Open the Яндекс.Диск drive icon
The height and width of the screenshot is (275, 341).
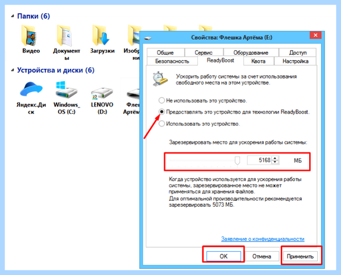[x=31, y=98]
